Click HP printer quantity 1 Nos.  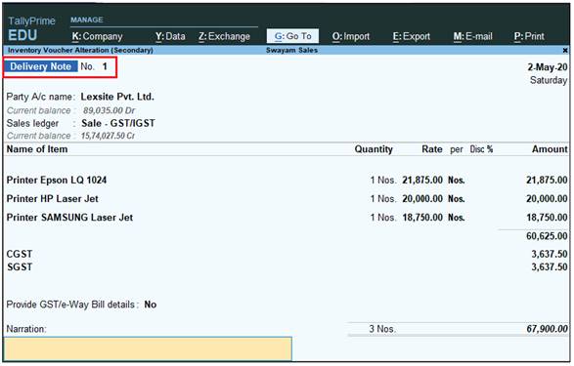[383, 199]
